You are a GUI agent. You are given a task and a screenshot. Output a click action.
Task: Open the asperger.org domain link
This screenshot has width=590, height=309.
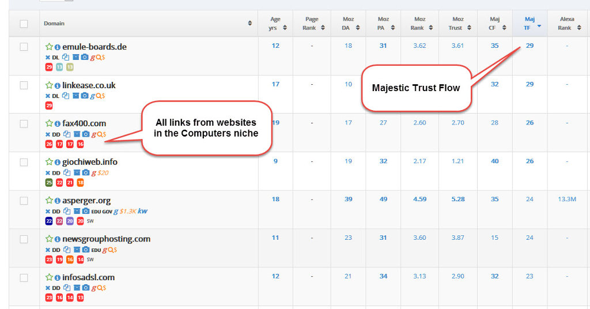click(86, 201)
